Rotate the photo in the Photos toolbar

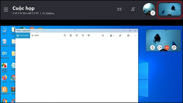click(83, 35)
